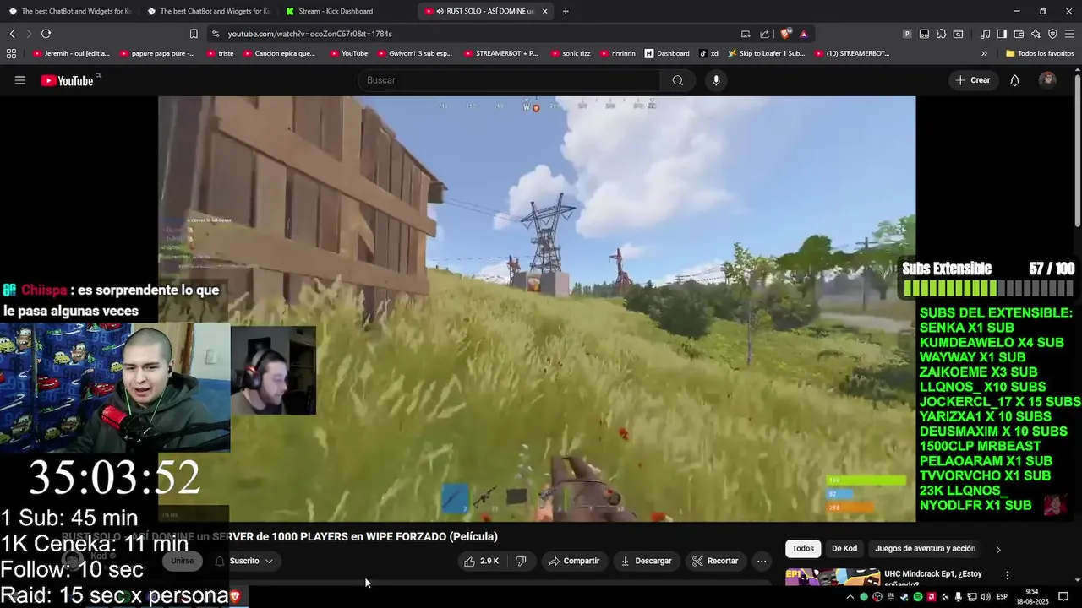Open the Jeremih bookmark

point(72,53)
